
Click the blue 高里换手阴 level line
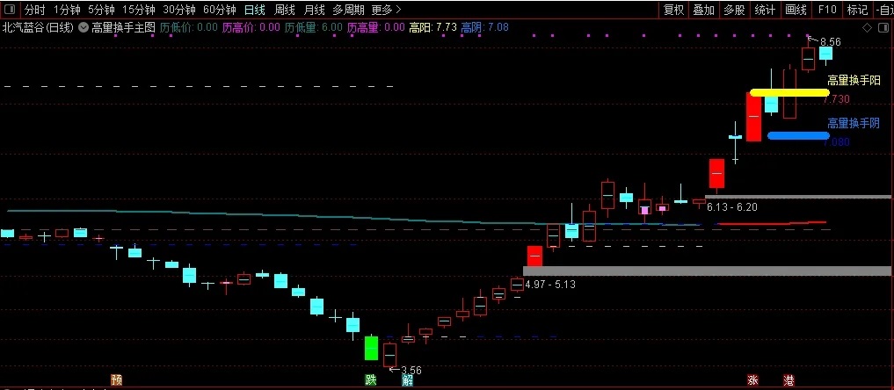(798, 135)
